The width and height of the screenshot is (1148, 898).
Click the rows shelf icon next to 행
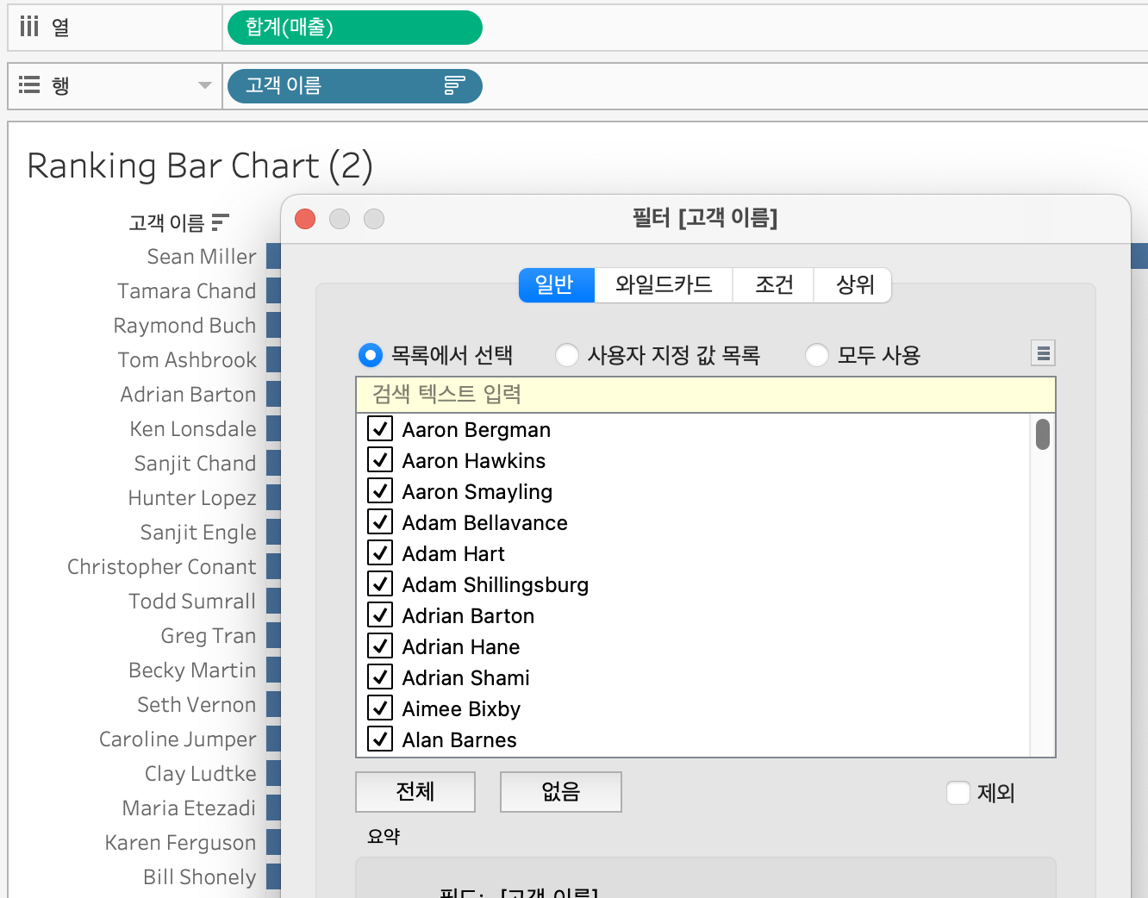tap(29, 84)
